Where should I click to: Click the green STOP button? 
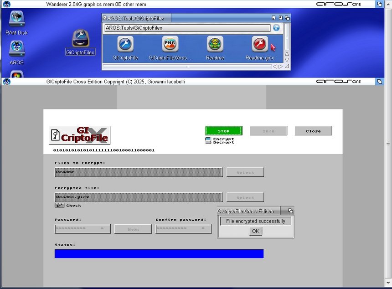point(224,131)
